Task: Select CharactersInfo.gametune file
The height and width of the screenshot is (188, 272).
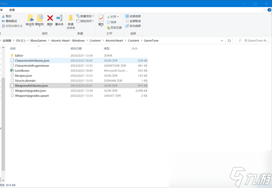Action: click(x=79, y=66)
